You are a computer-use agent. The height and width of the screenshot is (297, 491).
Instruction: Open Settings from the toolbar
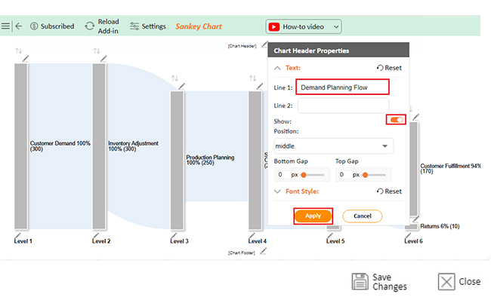click(147, 26)
